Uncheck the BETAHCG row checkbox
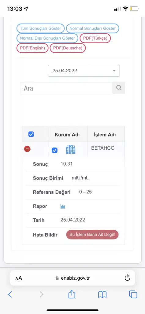Viewport: 145px width, 314px height. [x=54, y=150]
